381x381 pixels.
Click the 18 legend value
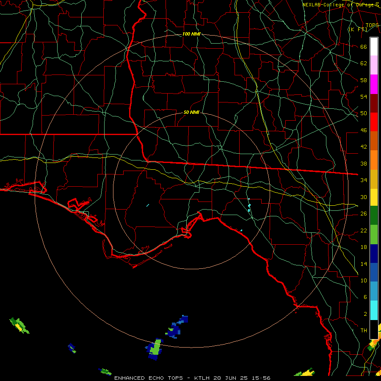point(364,247)
